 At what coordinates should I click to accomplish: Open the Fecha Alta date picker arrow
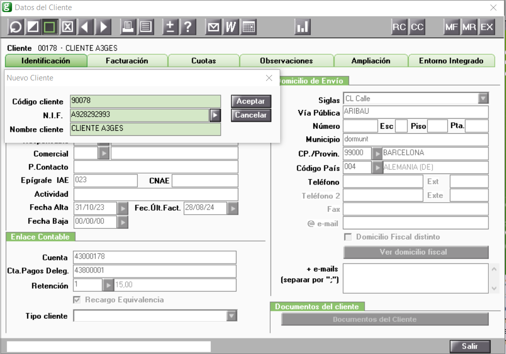coord(124,208)
